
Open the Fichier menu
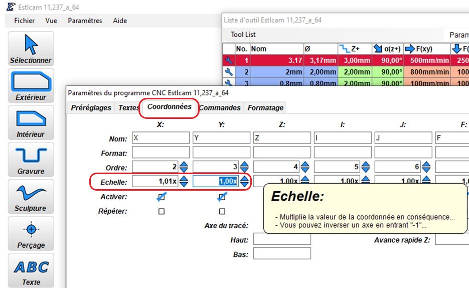click(25, 21)
